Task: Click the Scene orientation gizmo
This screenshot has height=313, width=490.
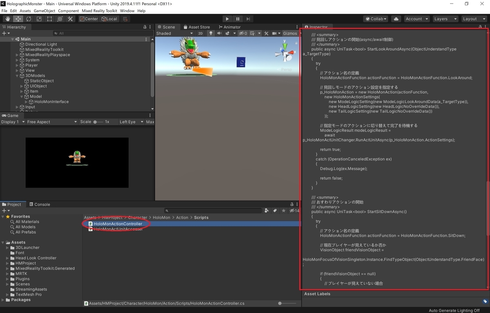Action: tap(285, 52)
